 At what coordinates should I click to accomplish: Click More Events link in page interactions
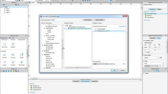[x=32, y=92]
